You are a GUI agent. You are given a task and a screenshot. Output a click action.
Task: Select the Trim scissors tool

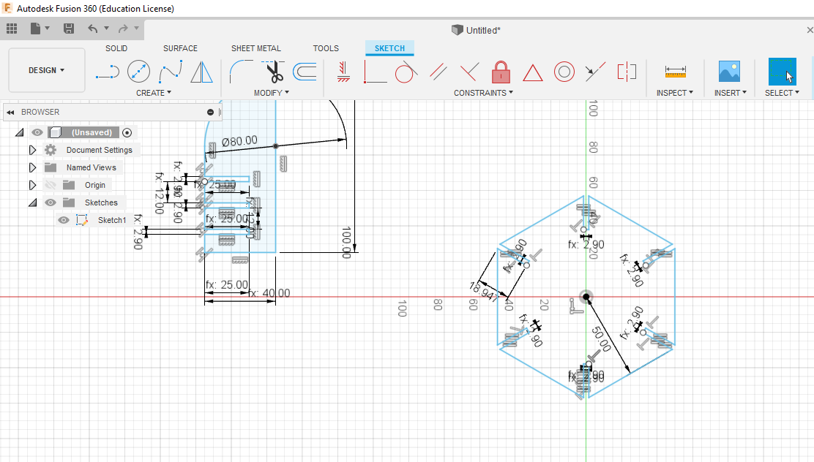pyautogui.click(x=273, y=72)
